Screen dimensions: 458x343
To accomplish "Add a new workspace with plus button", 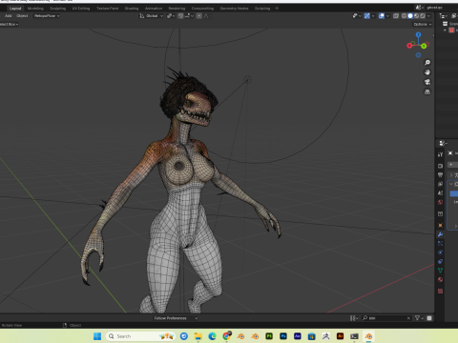I will 277,9.
